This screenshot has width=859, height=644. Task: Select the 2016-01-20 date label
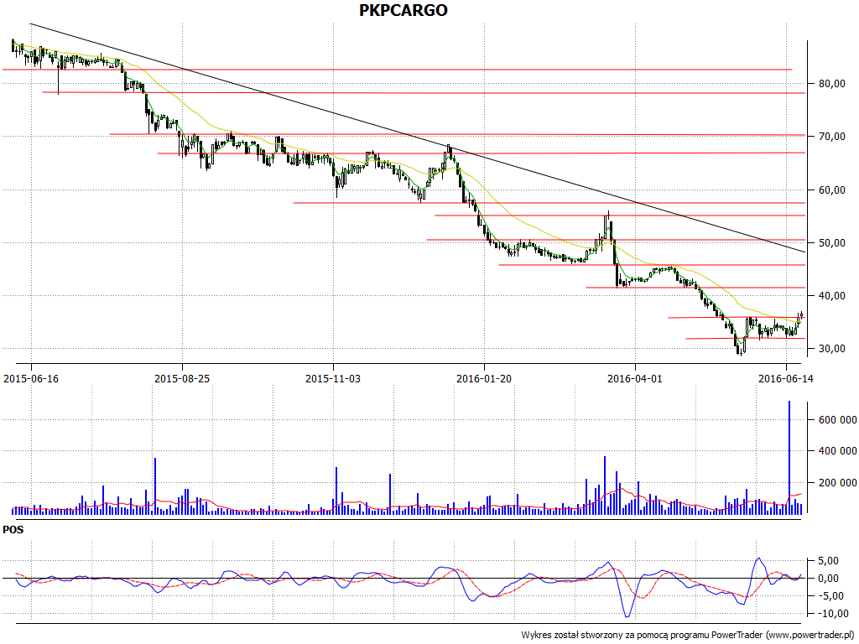[484, 378]
